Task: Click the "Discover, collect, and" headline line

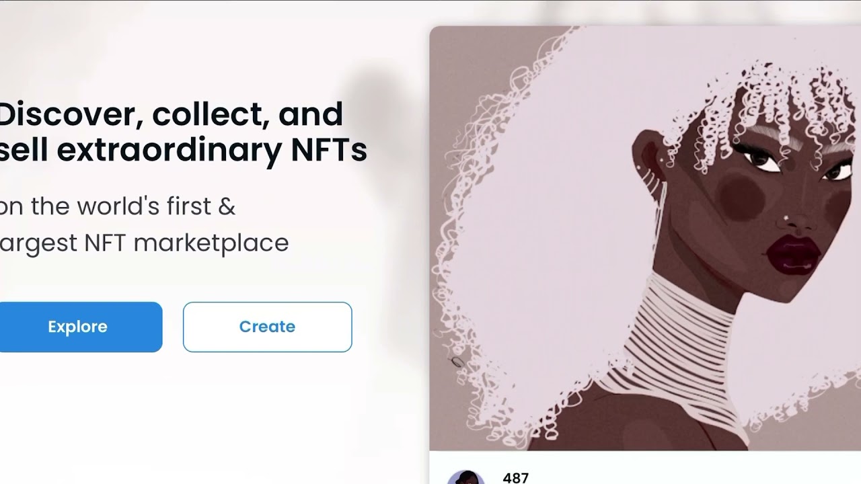Action: coord(171,114)
